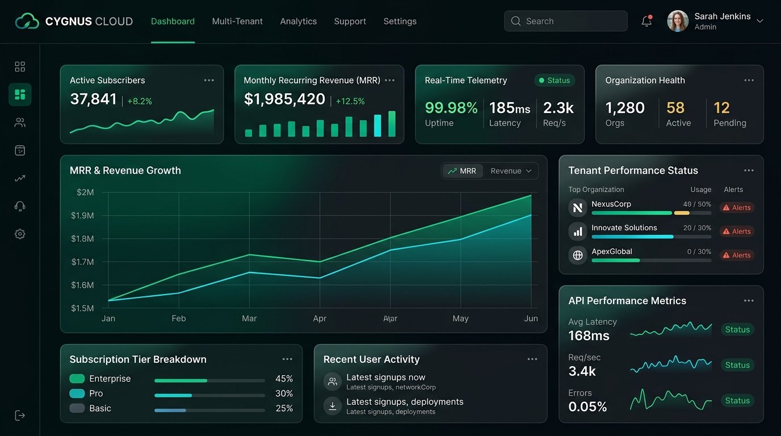Image resolution: width=781 pixels, height=436 pixels.
Task: Go to the Dashboard tab
Action: pyautogui.click(x=173, y=22)
